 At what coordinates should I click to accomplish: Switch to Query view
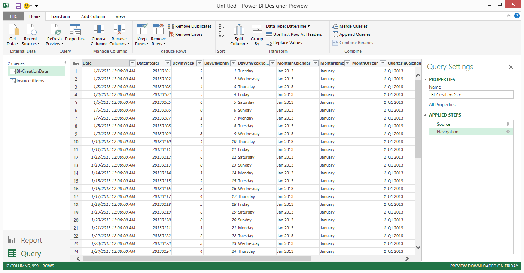24,254
